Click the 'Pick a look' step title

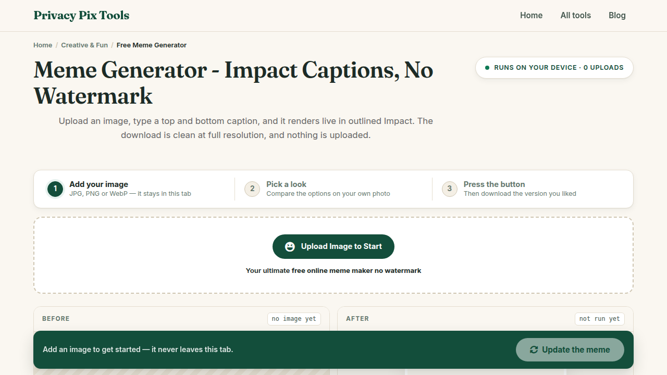coord(286,184)
